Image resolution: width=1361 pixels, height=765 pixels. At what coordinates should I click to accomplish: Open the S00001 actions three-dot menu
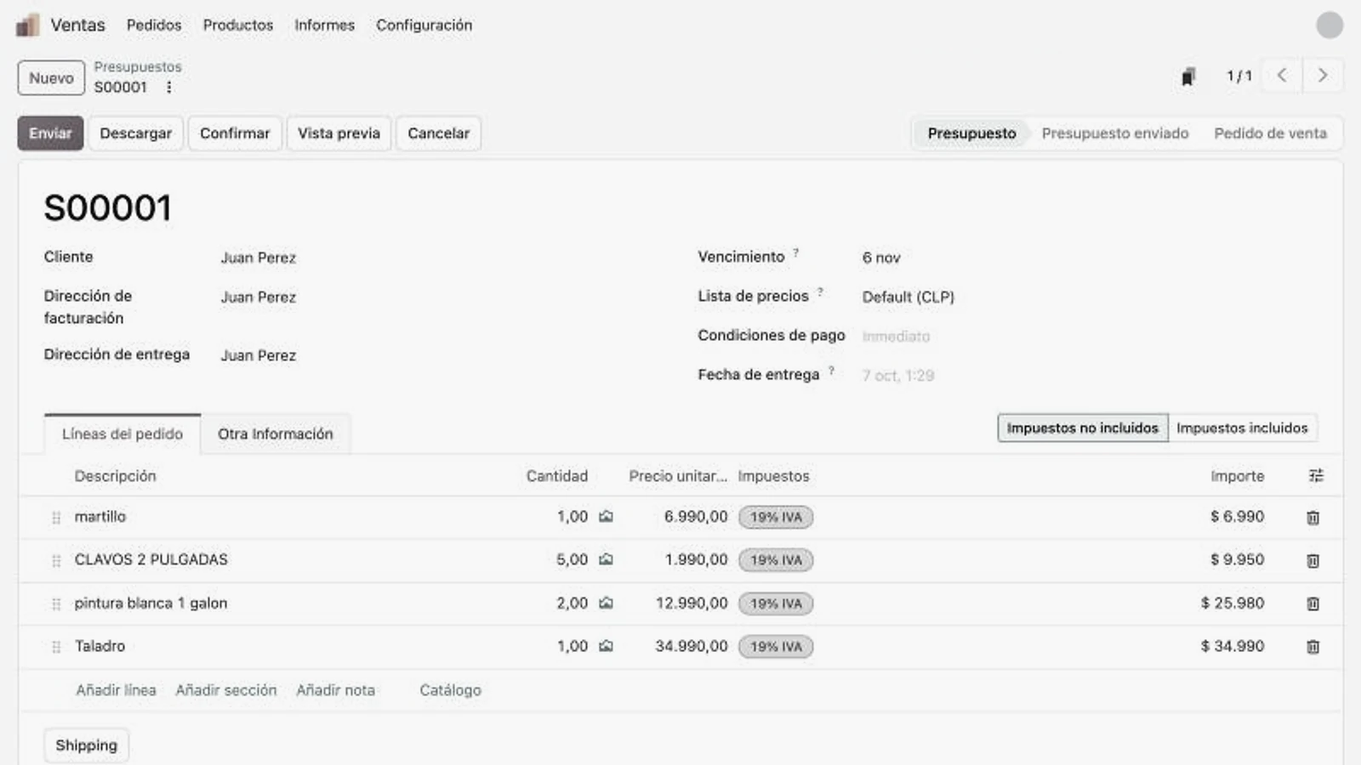pos(168,88)
